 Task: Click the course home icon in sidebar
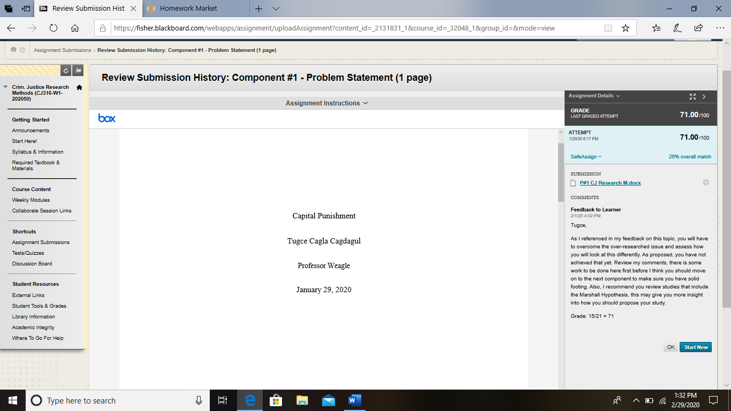(x=79, y=87)
